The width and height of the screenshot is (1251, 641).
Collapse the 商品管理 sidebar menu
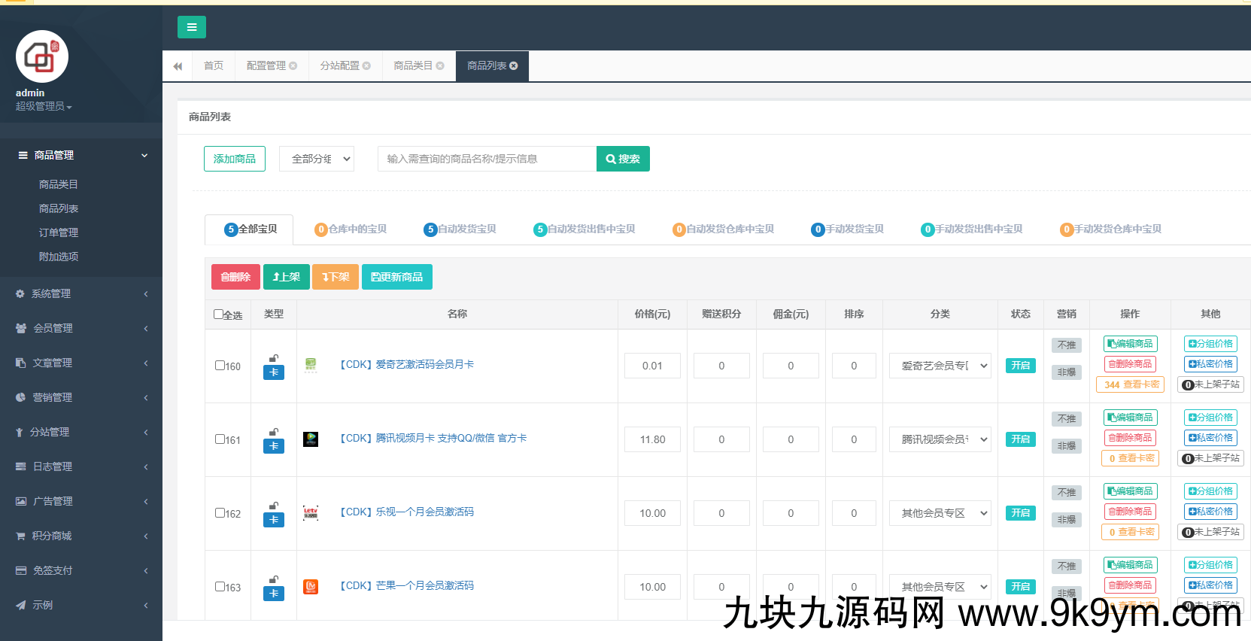coord(81,155)
